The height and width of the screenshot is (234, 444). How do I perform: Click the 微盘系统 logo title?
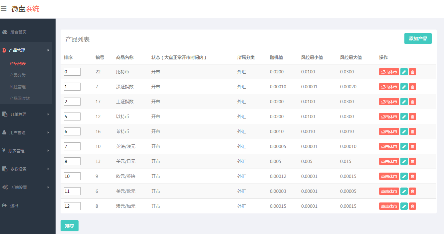[x=25, y=9]
